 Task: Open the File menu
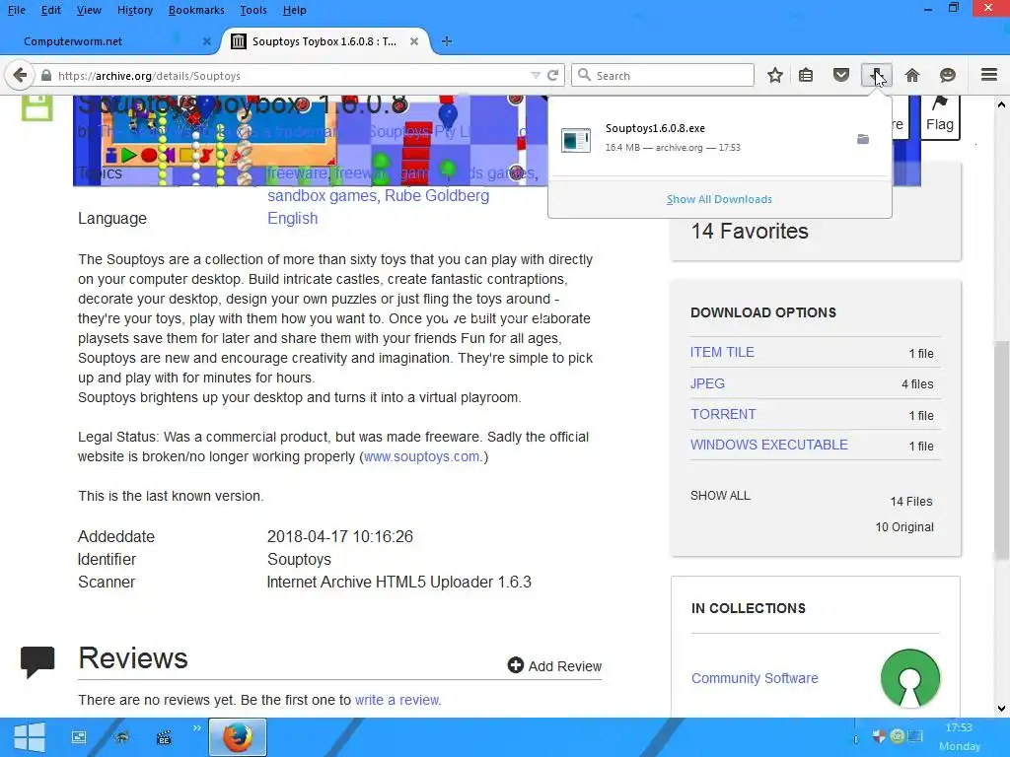point(17,10)
